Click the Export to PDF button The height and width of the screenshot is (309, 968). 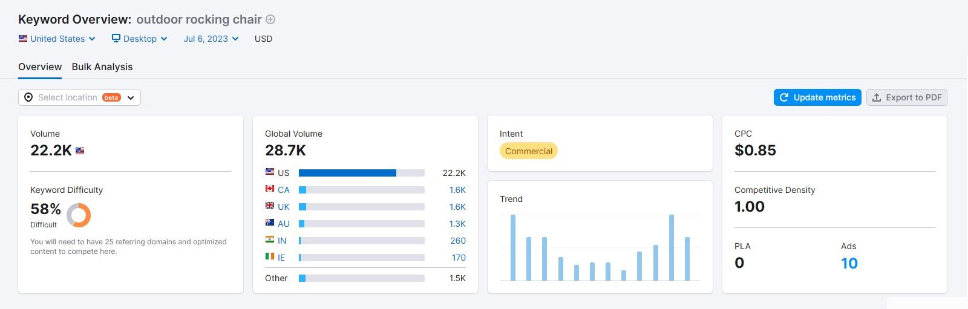pyautogui.click(x=907, y=97)
